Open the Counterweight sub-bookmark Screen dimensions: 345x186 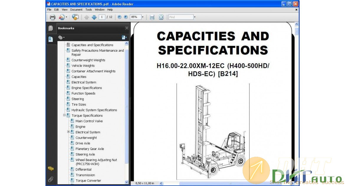pos(86,138)
